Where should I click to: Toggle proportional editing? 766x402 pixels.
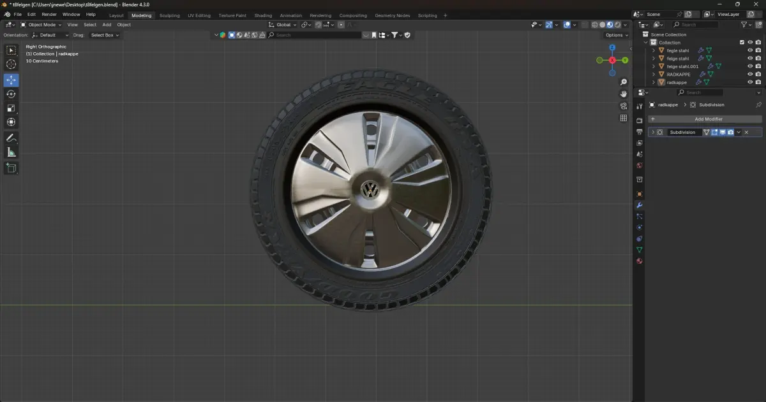(x=341, y=25)
